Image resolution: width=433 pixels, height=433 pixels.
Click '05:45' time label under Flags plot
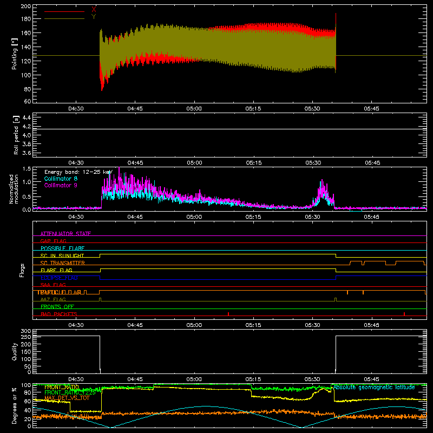point(371,325)
